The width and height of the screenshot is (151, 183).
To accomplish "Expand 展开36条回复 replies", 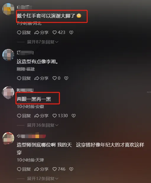I will 43,125.
